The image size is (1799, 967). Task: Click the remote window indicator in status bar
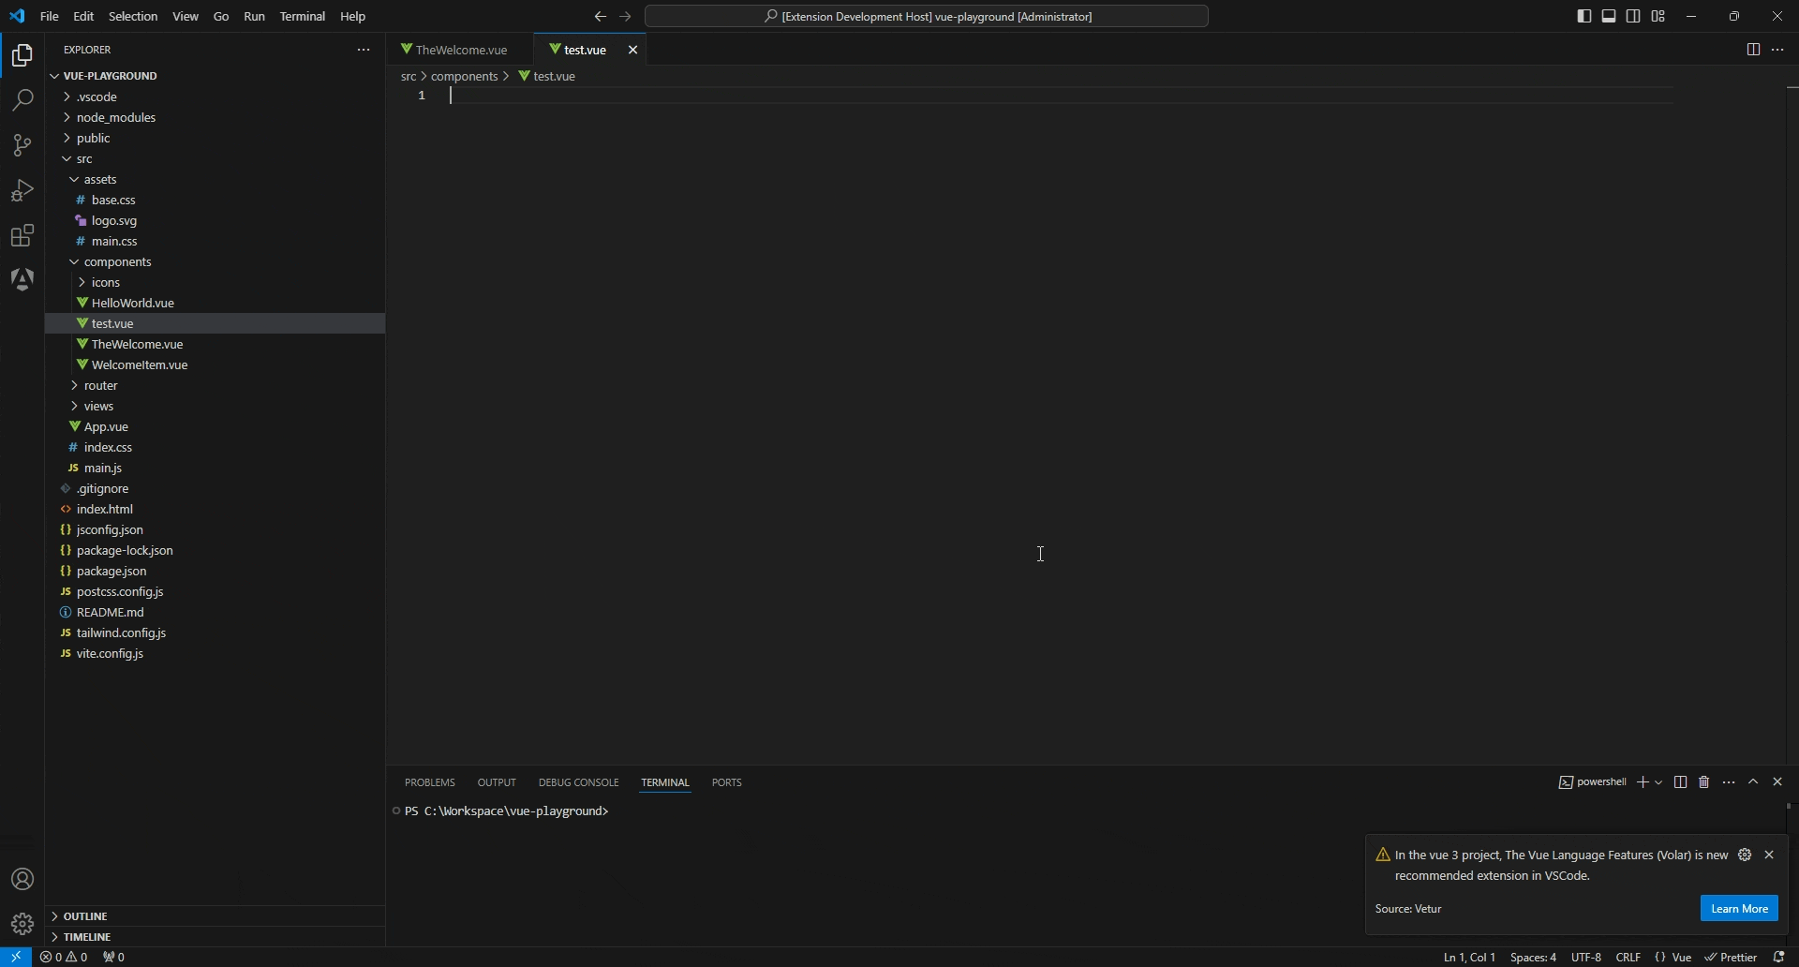click(16, 958)
